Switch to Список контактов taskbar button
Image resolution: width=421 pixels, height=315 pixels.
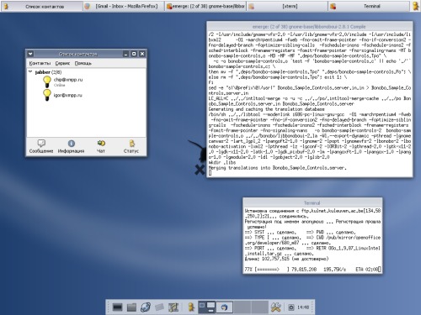point(42,6)
